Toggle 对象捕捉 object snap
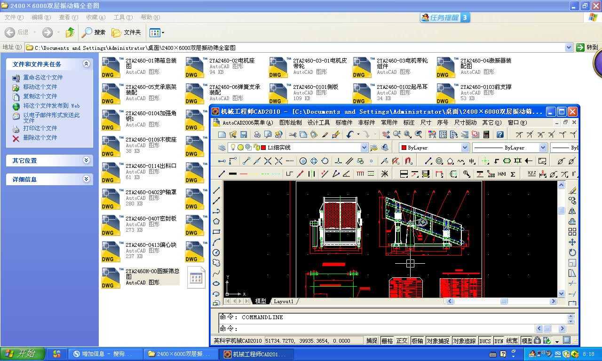Viewport: 602px width, 361px height. pyautogui.click(x=438, y=340)
